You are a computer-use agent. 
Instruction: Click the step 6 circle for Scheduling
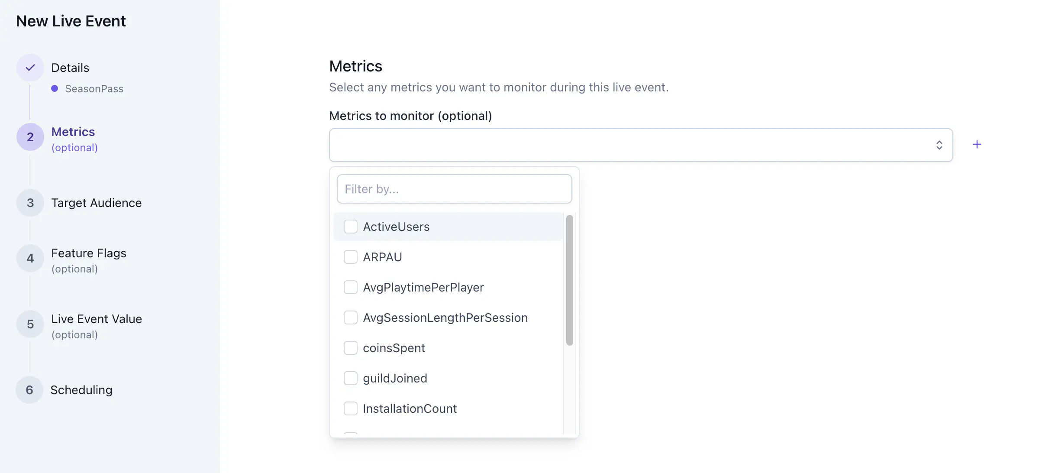29,390
